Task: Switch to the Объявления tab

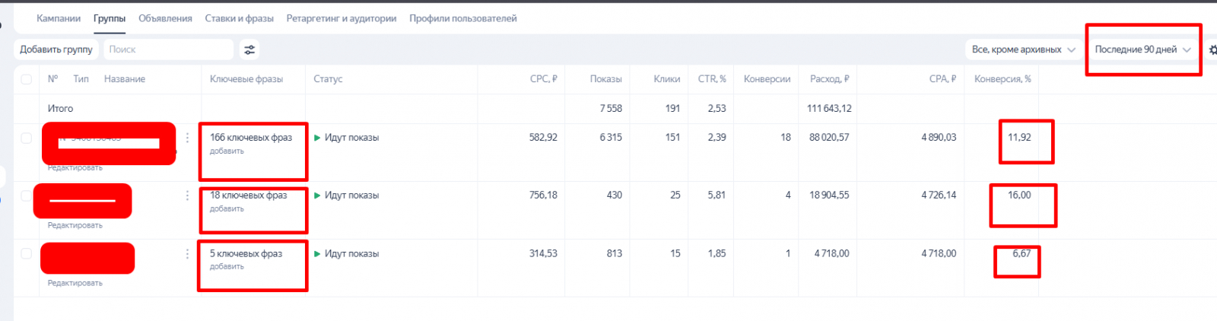Action: tap(165, 18)
